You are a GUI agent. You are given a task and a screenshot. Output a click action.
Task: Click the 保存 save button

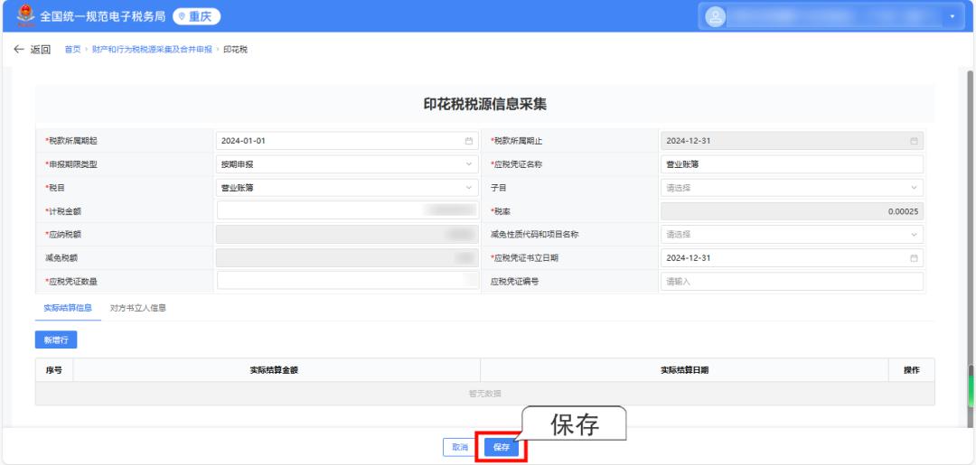click(502, 447)
